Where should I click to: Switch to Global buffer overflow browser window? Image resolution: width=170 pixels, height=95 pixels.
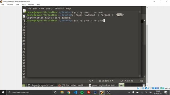[72, 85]
